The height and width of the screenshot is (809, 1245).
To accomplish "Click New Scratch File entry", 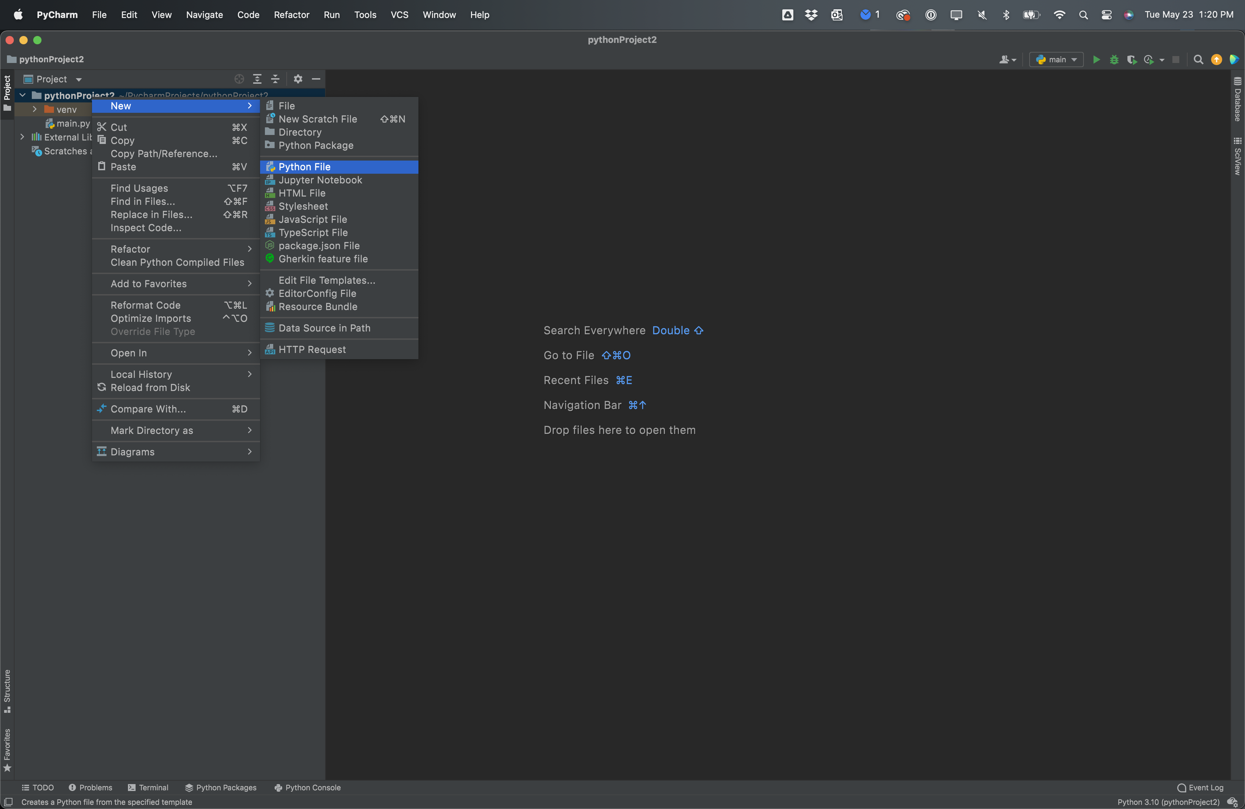I will (339, 119).
